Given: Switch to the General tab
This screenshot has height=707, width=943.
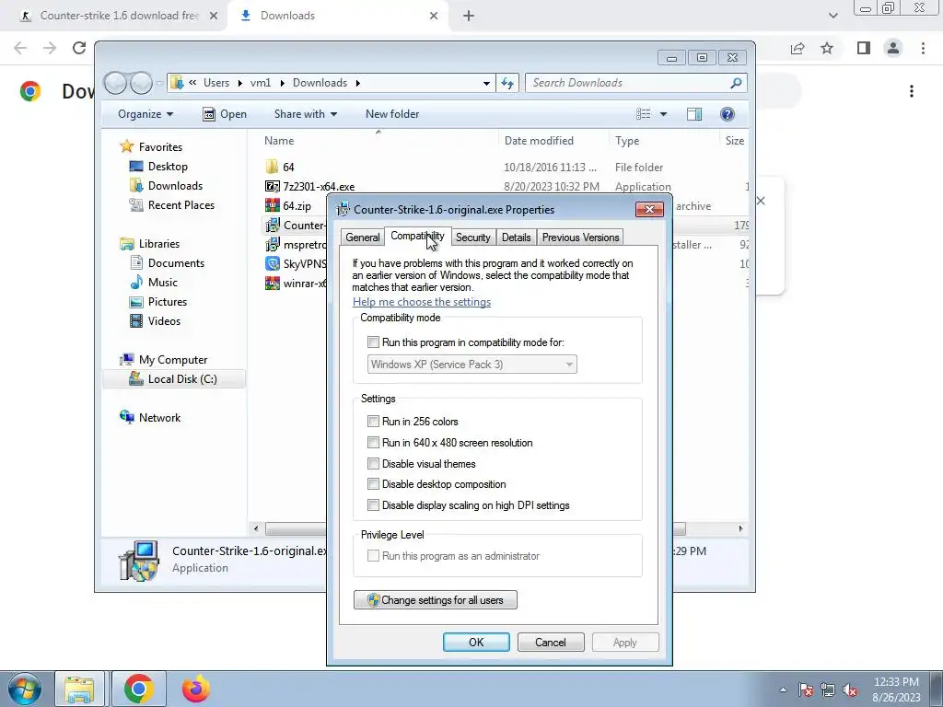Looking at the screenshot, I should pos(363,238).
